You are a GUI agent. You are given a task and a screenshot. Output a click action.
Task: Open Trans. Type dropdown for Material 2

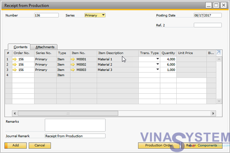(158, 64)
